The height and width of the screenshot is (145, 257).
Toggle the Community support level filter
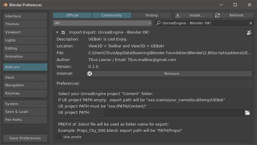coord(111,15)
